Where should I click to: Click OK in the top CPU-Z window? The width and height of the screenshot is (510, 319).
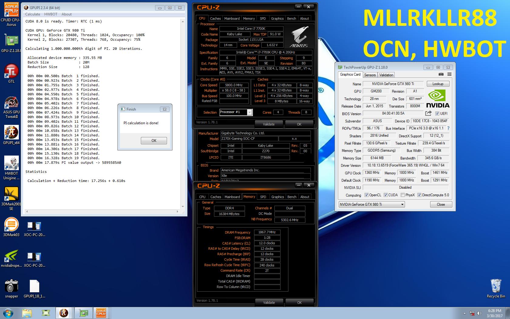point(299,124)
